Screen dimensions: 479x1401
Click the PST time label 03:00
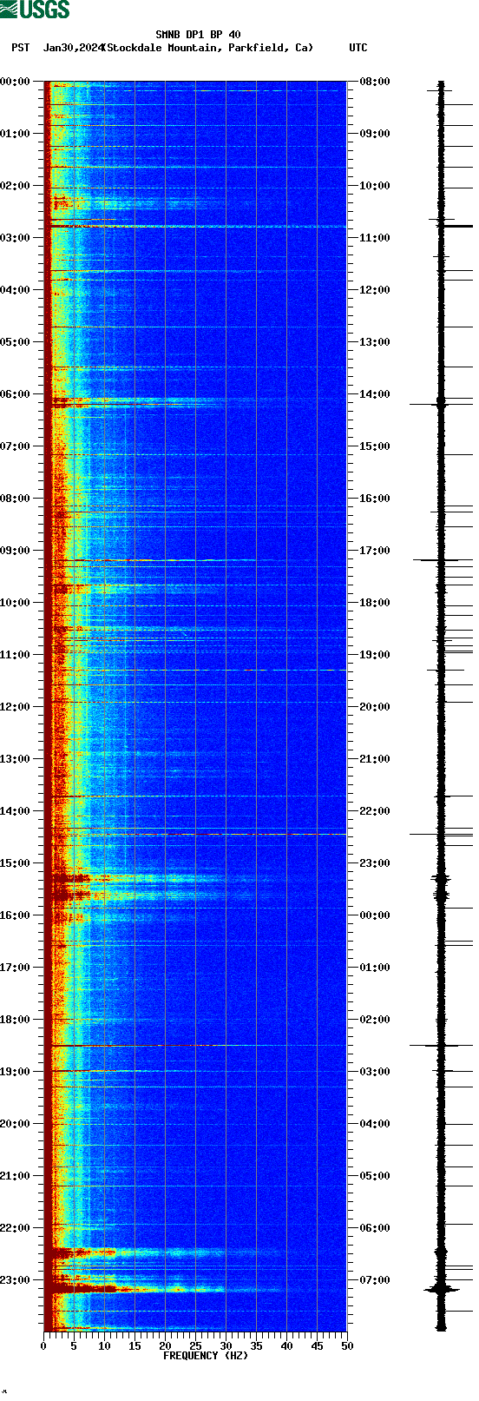pos(15,238)
